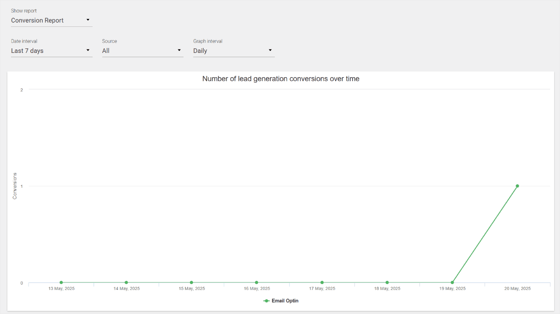Expand the Date interval selector showing Last 7 days
Image resolution: width=560 pixels, height=314 pixels.
click(x=51, y=50)
